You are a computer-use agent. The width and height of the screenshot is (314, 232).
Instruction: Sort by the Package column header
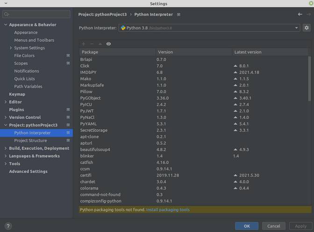[117, 52]
